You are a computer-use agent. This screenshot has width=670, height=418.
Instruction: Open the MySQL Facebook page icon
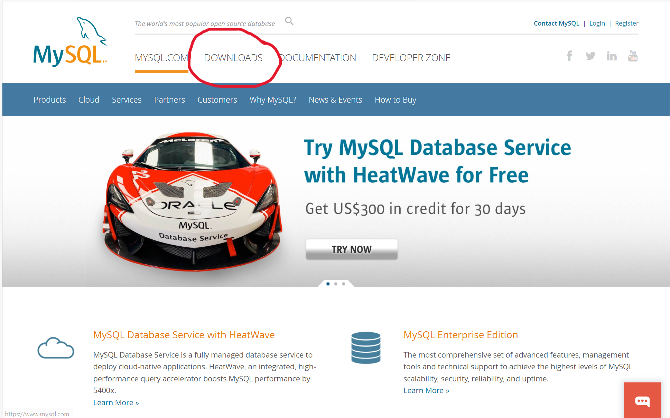[x=569, y=56]
